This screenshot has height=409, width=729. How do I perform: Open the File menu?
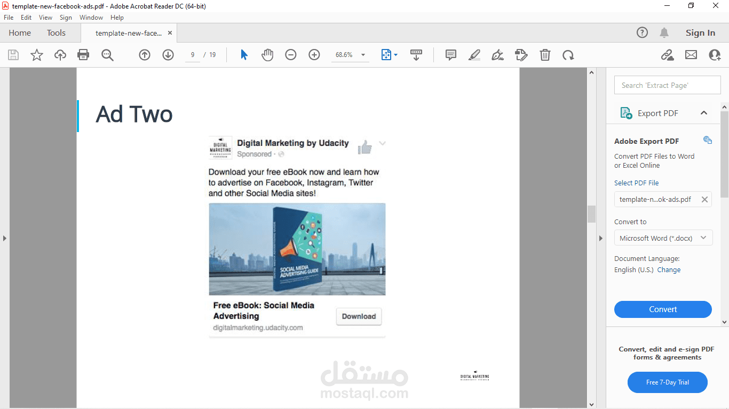[9, 18]
